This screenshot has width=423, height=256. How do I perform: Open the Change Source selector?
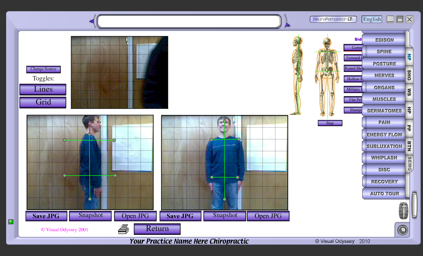(43, 69)
